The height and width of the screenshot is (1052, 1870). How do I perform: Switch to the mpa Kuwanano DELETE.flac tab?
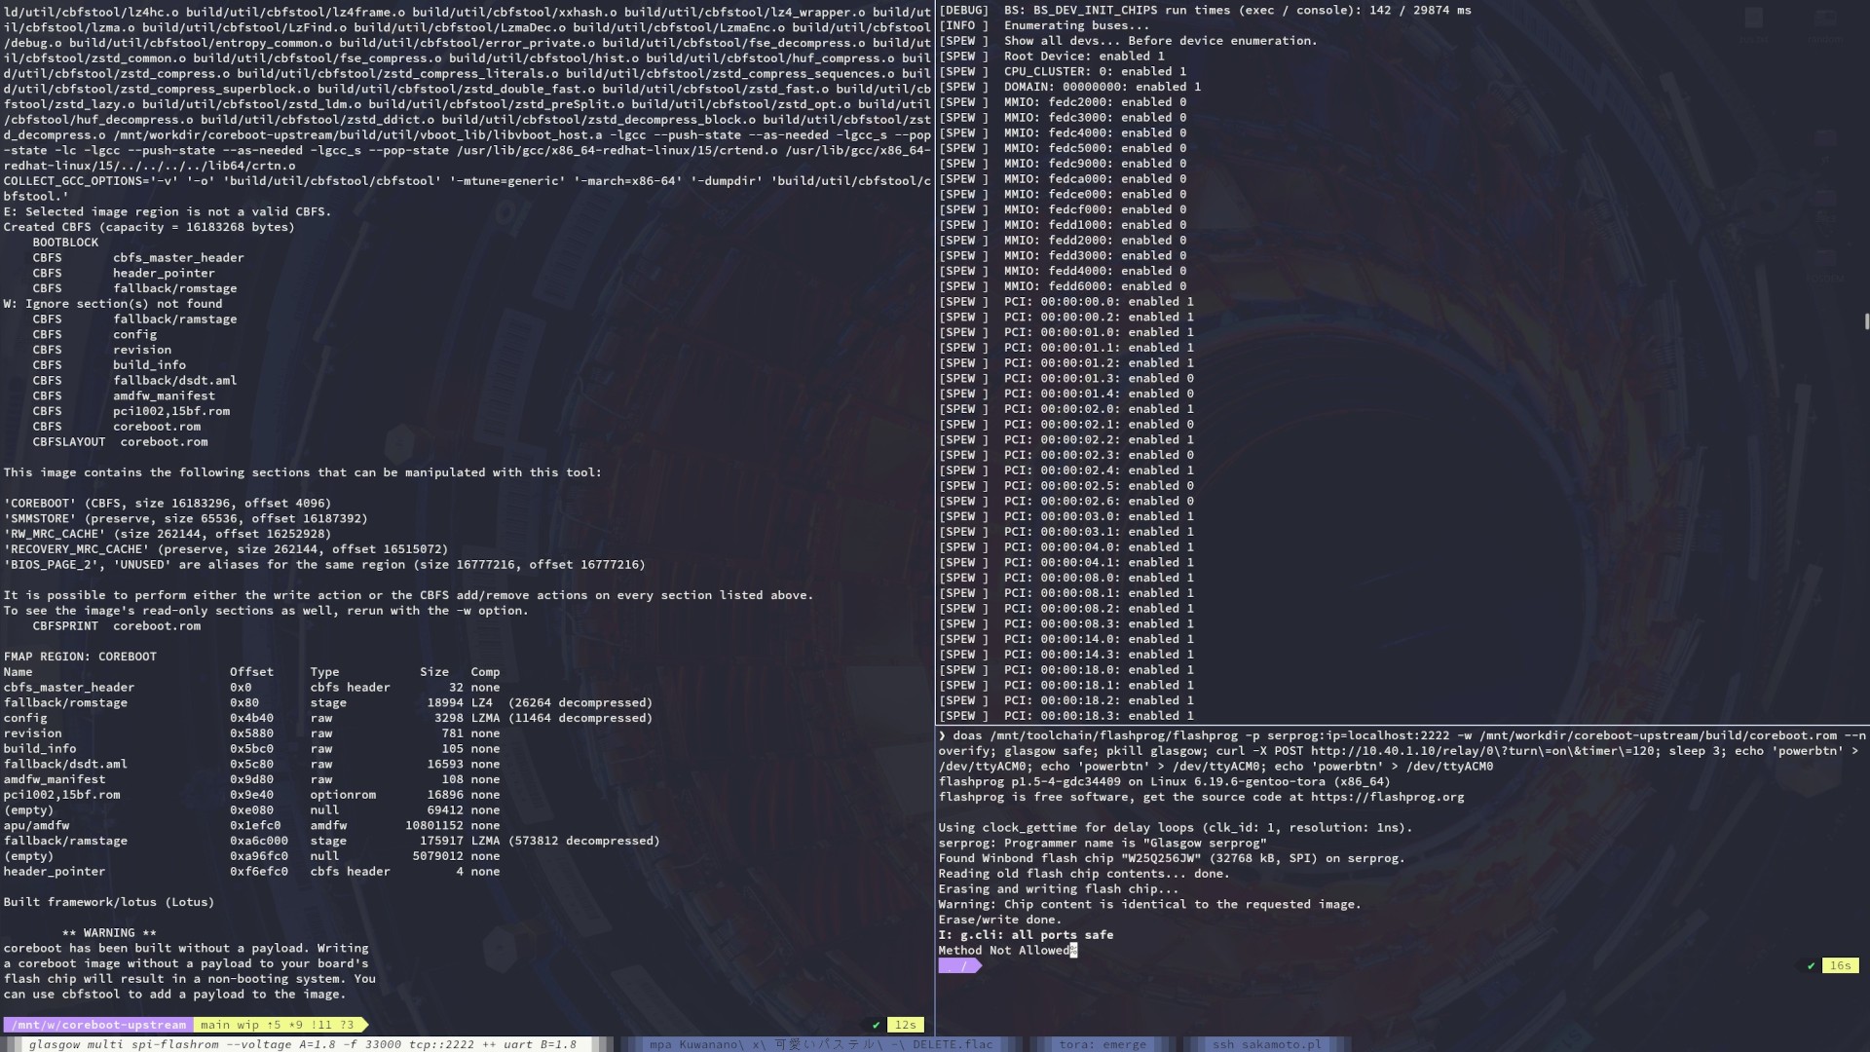pyautogui.click(x=820, y=1044)
